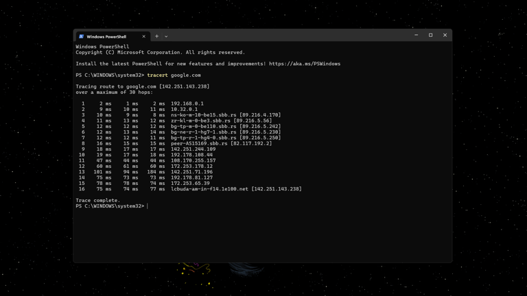The height and width of the screenshot is (296, 527).
Task: Select the hop 1 address 192.168.0.1
Action: click(187, 103)
